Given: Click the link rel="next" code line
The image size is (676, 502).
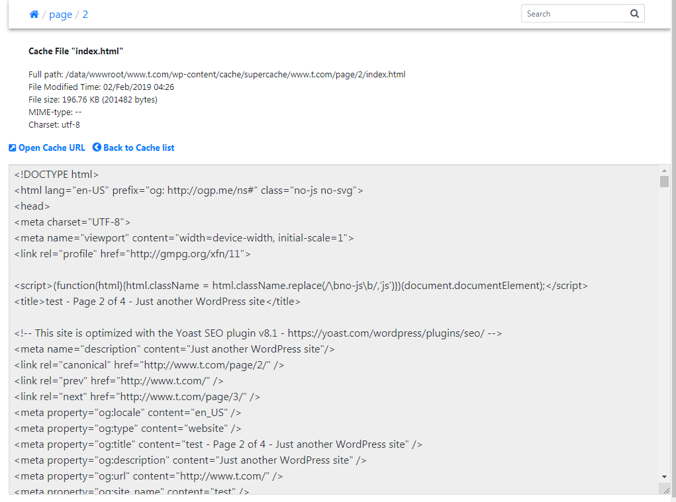Looking at the screenshot, I should pyautogui.click(x=137, y=397).
